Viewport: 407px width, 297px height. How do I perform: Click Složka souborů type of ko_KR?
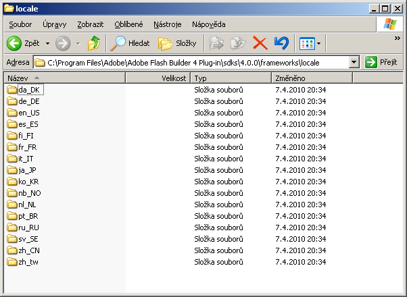218,182
